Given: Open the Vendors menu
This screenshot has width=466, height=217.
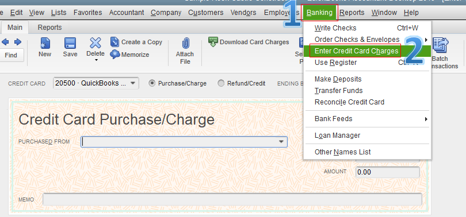Looking at the screenshot, I should point(243,13).
